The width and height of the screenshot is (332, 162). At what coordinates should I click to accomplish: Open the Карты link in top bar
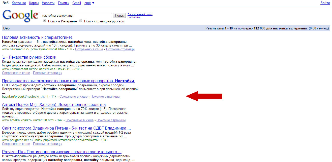[34, 3]
